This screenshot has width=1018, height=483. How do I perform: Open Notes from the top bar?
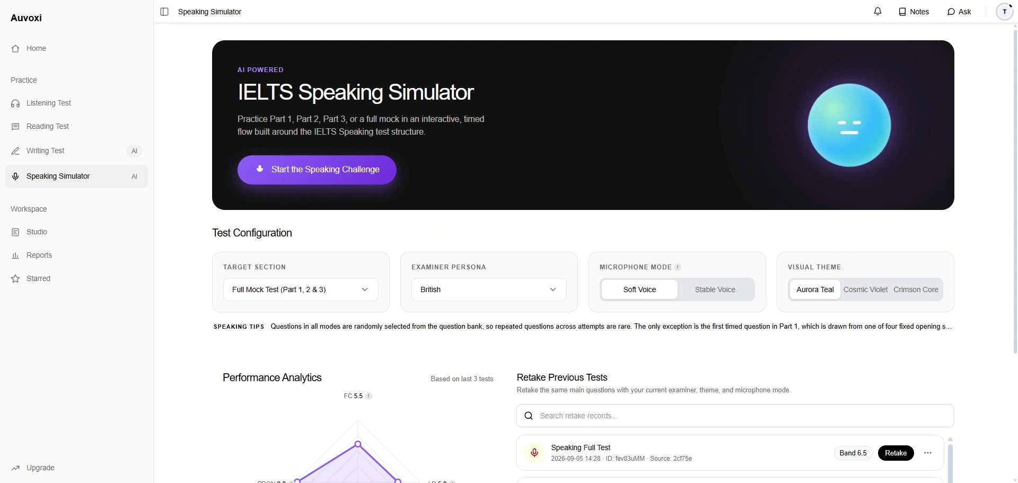914,12
